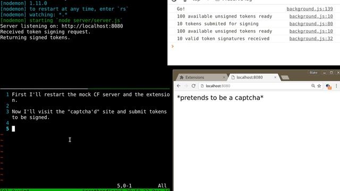Viewport: 340px width, 191px height.
Task: Open source link background.js:139
Action: pyautogui.click(x=310, y=9)
